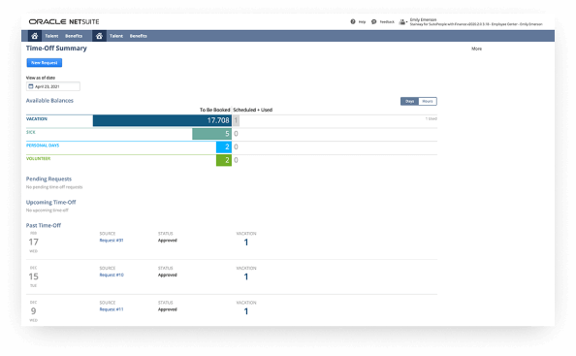This screenshot has width=576, height=356.
Task: Click the To Be Booked column header
Action: pos(214,110)
